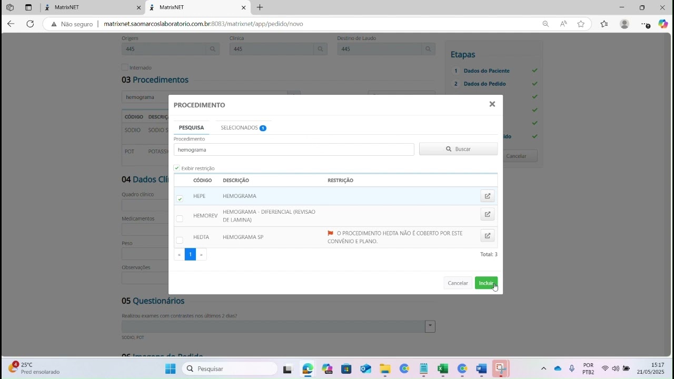This screenshot has width=674, height=379.
Task: Go back using the browser back arrow
Action: [11, 24]
